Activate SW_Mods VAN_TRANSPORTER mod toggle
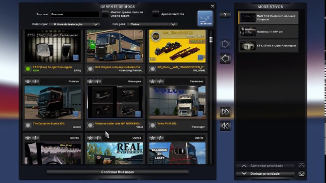 tap(152, 69)
